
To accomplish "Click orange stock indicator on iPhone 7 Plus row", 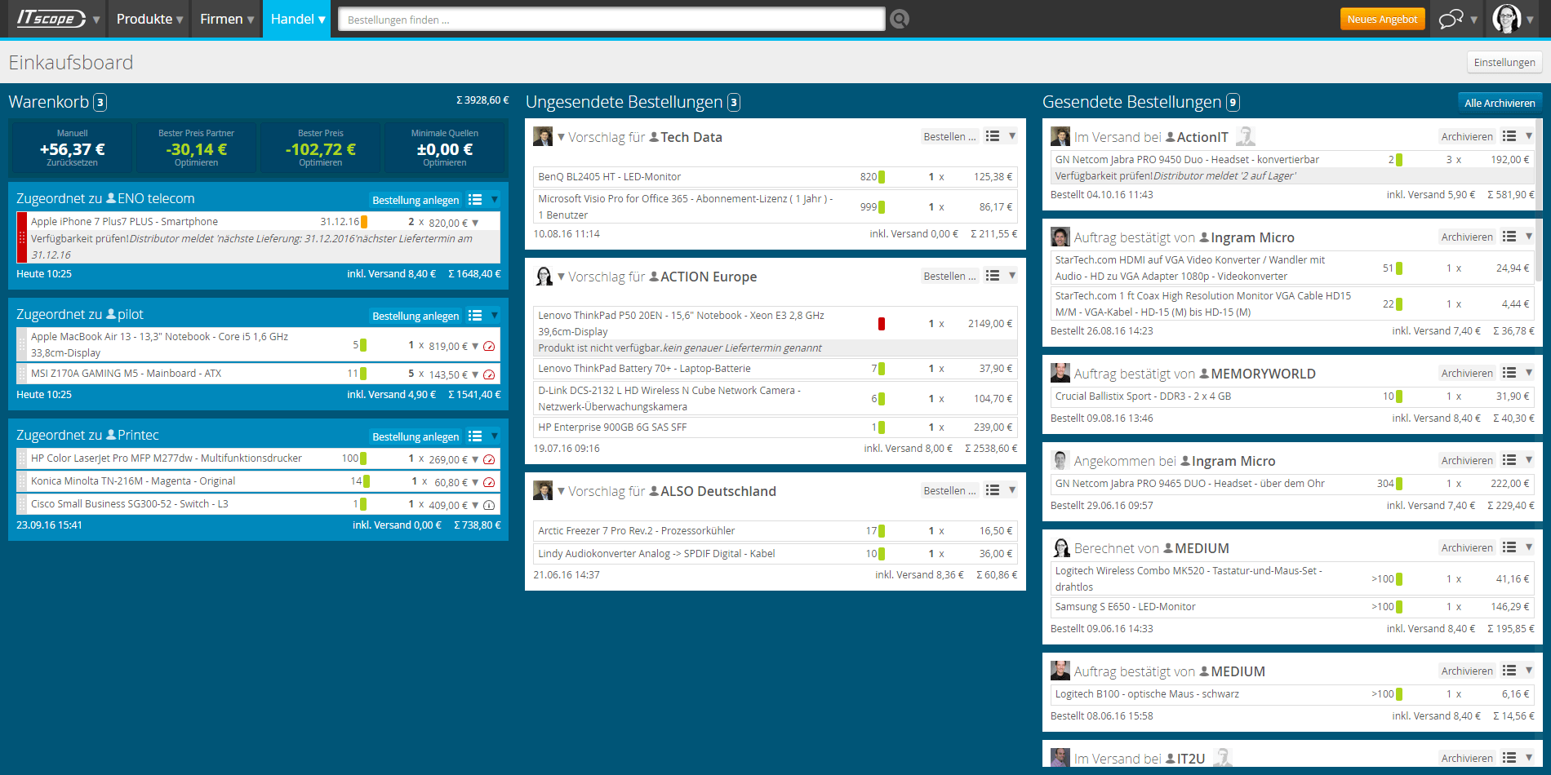I will pyautogui.click(x=364, y=222).
